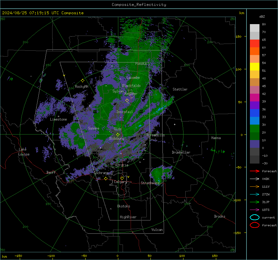Click the RedDeer city label
278x260 pixels.
click(x=131, y=94)
